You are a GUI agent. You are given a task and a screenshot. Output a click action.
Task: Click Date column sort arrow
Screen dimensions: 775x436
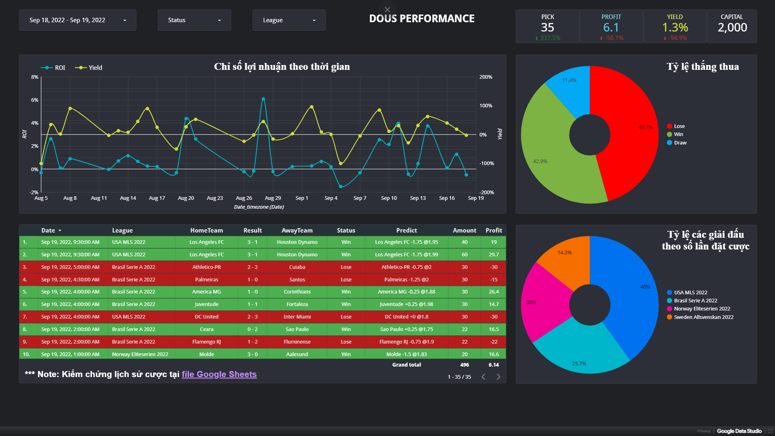(x=60, y=231)
